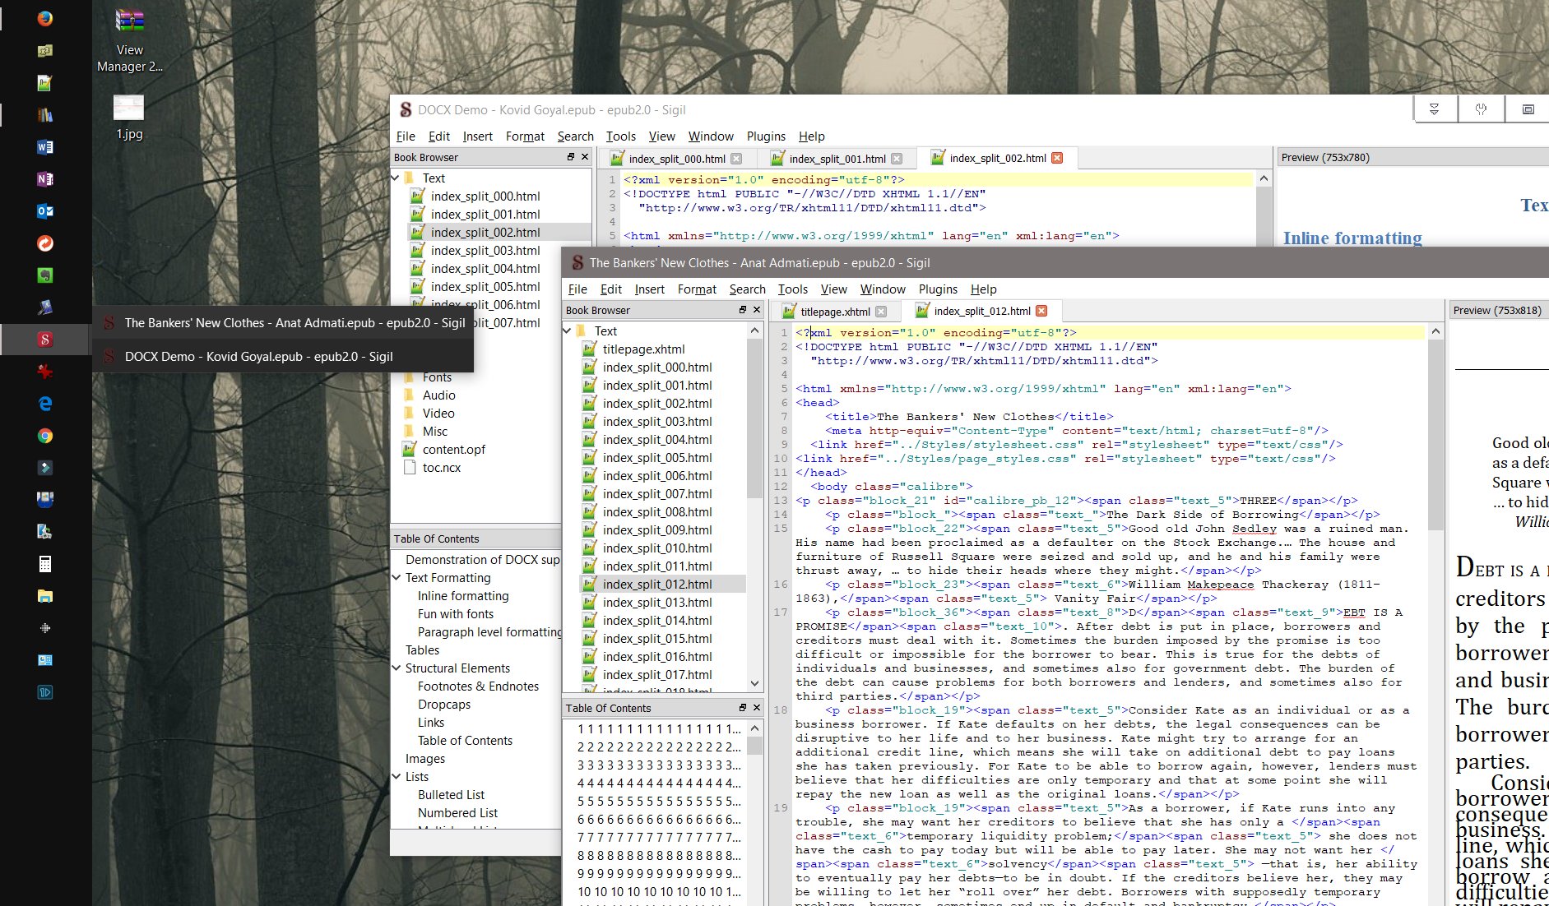This screenshot has height=906, width=1549.
Task: Select the DOCX Demo window in taskbar preview list
Action: click(x=258, y=357)
